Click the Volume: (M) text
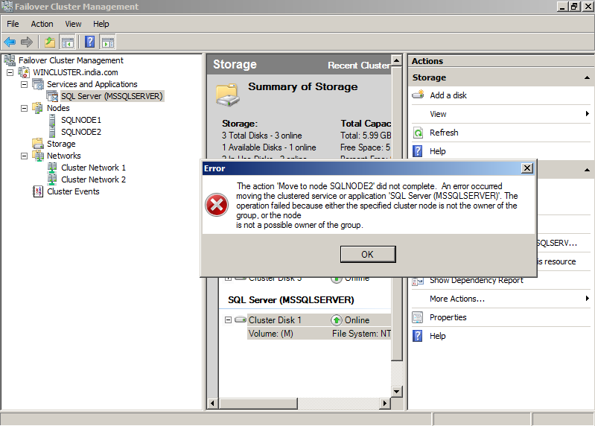The width and height of the screenshot is (595, 426). click(271, 334)
